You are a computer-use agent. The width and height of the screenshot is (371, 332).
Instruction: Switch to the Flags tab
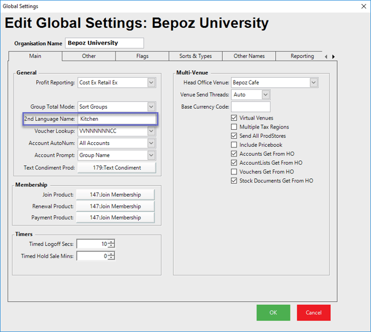tap(142, 56)
